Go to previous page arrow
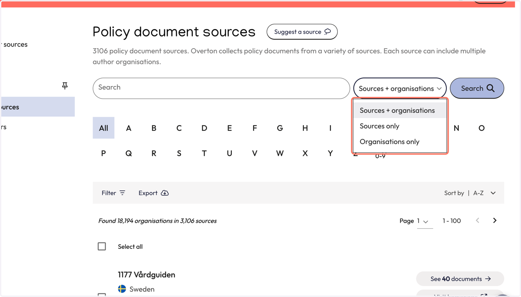521x297 pixels. pos(478,221)
